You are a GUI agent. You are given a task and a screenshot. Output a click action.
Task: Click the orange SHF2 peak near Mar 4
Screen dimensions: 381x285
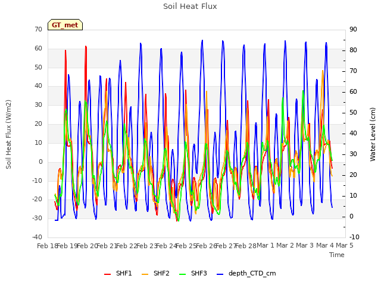[x=323, y=71]
